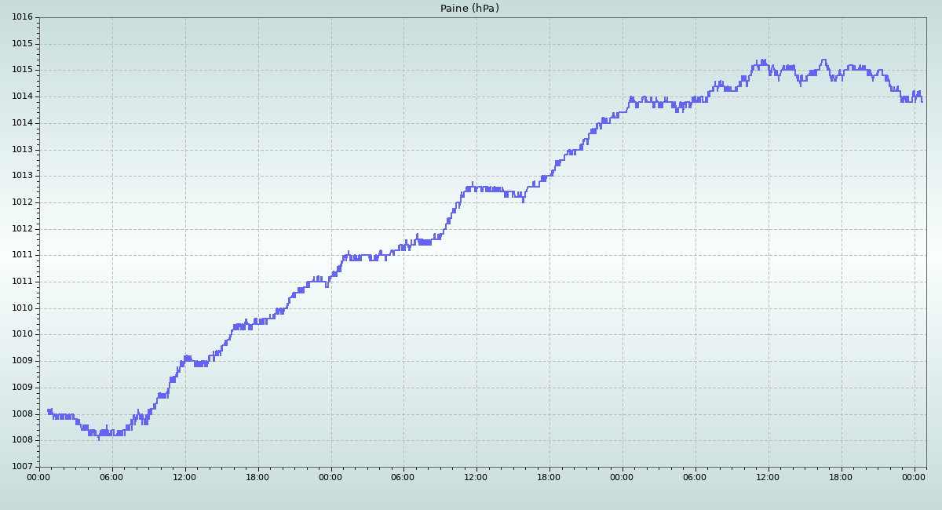Click the 1007 label on the y-axis
942x510 pixels.
[22, 467]
